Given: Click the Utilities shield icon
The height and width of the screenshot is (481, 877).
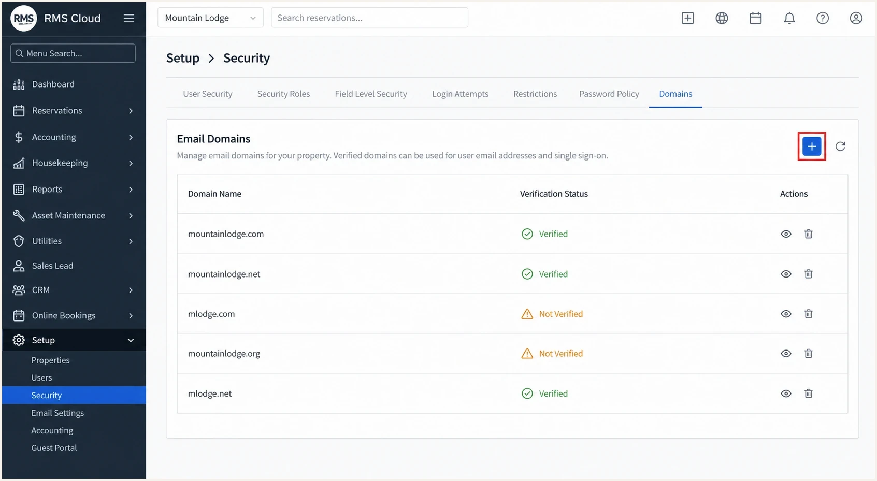Looking at the screenshot, I should [x=19, y=241].
